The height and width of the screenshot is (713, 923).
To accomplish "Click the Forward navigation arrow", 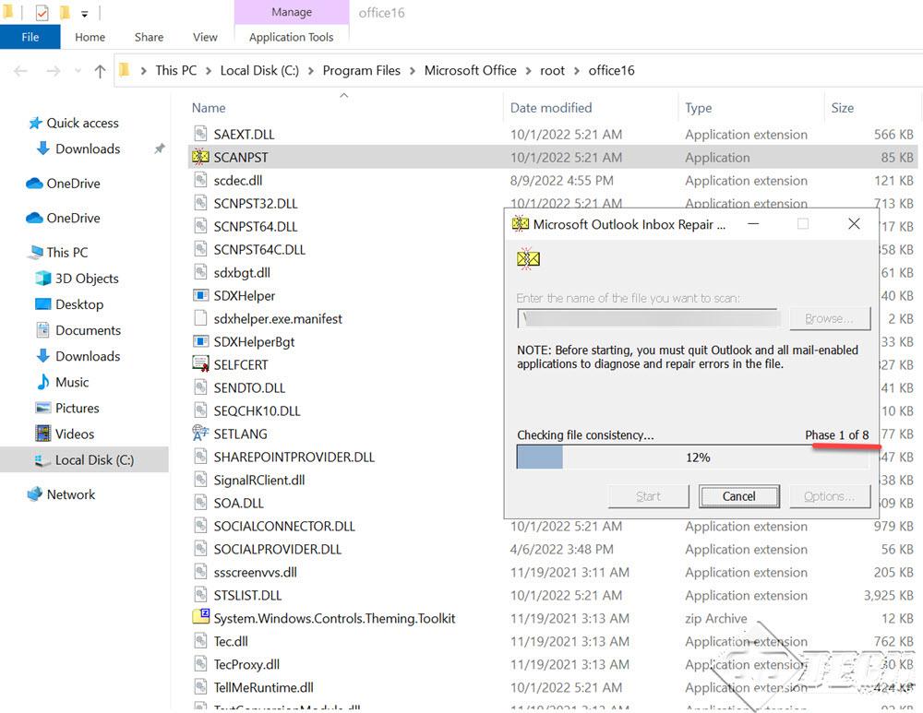I will [x=54, y=71].
